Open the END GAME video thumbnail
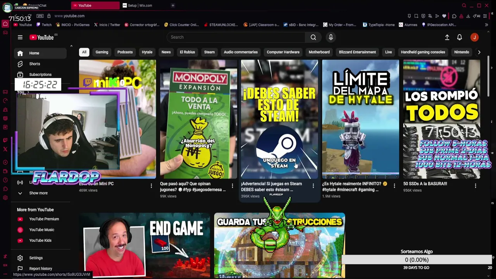This screenshot has width=496, height=279. point(145,245)
